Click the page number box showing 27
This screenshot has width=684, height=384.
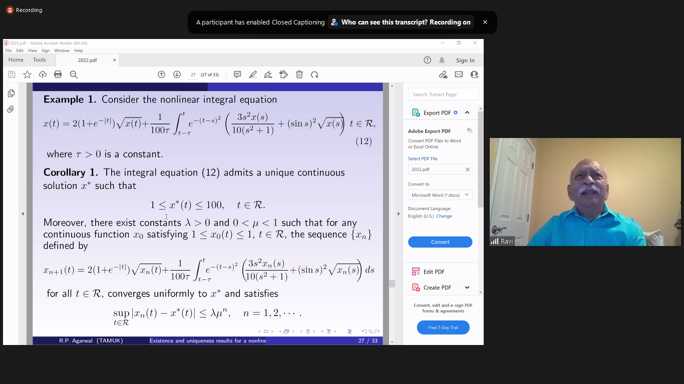[x=193, y=74]
